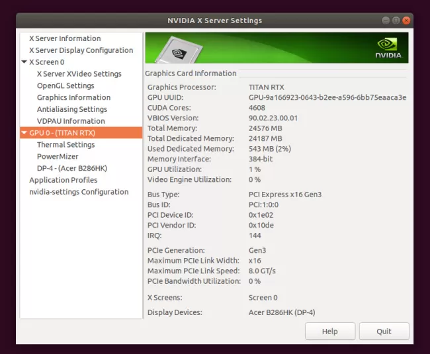Click Maximum PCIe Link Speed value 8.0 GT/s

click(262, 271)
